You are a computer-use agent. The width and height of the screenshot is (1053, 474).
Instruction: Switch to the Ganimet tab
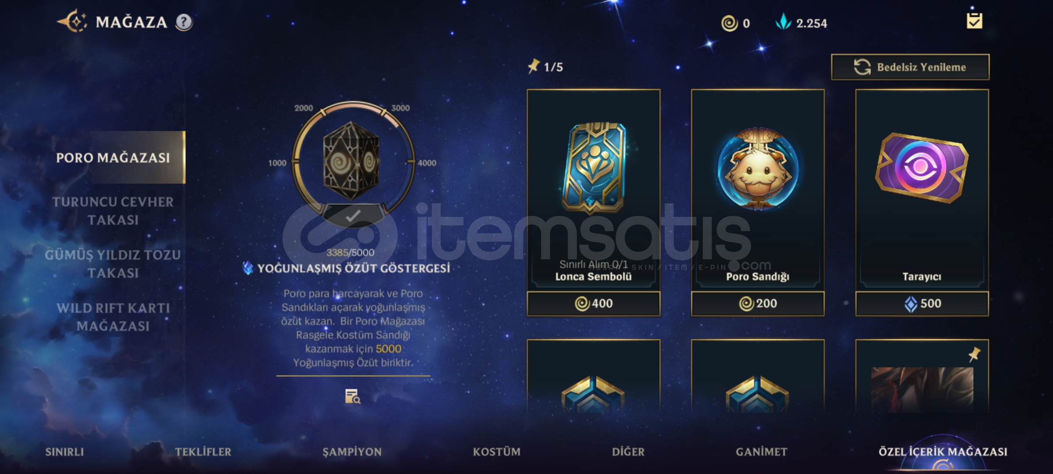pyautogui.click(x=762, y=452)
